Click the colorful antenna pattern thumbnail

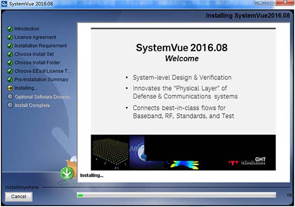coord(184,165)
